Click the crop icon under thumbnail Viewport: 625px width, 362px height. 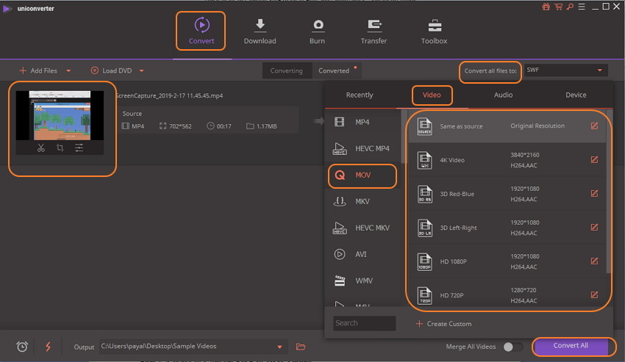pos(60,148)
